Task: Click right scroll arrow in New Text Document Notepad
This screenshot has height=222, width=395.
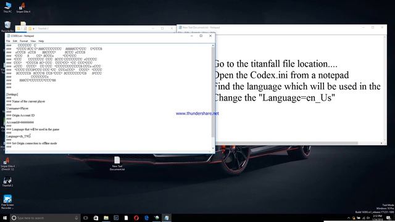Action: [381, 143]
